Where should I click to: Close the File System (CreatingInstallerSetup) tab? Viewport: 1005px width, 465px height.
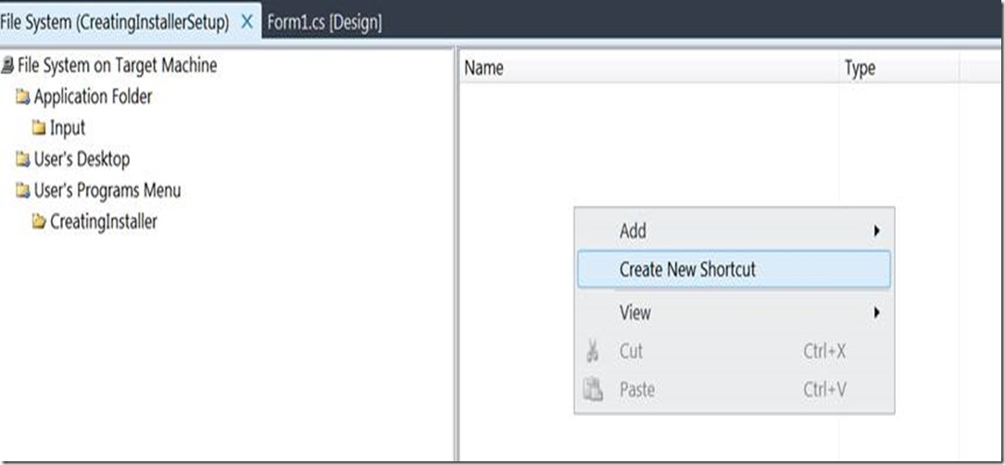[246, 22]
